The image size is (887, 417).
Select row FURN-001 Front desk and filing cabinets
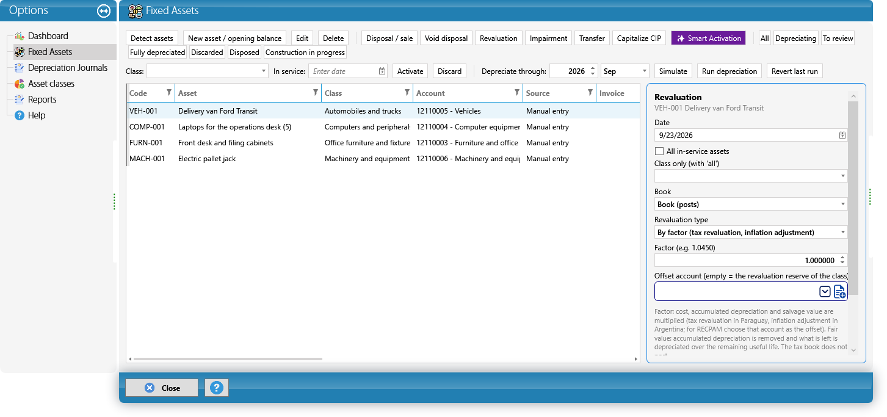tap(383, 143)
